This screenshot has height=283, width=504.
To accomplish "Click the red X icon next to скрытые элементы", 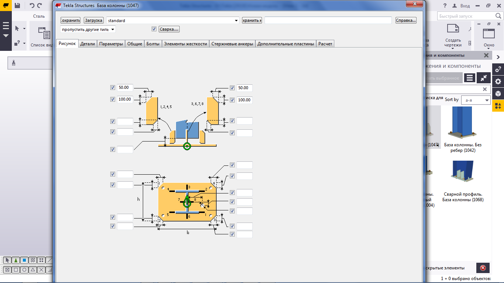I will [483, 268].
